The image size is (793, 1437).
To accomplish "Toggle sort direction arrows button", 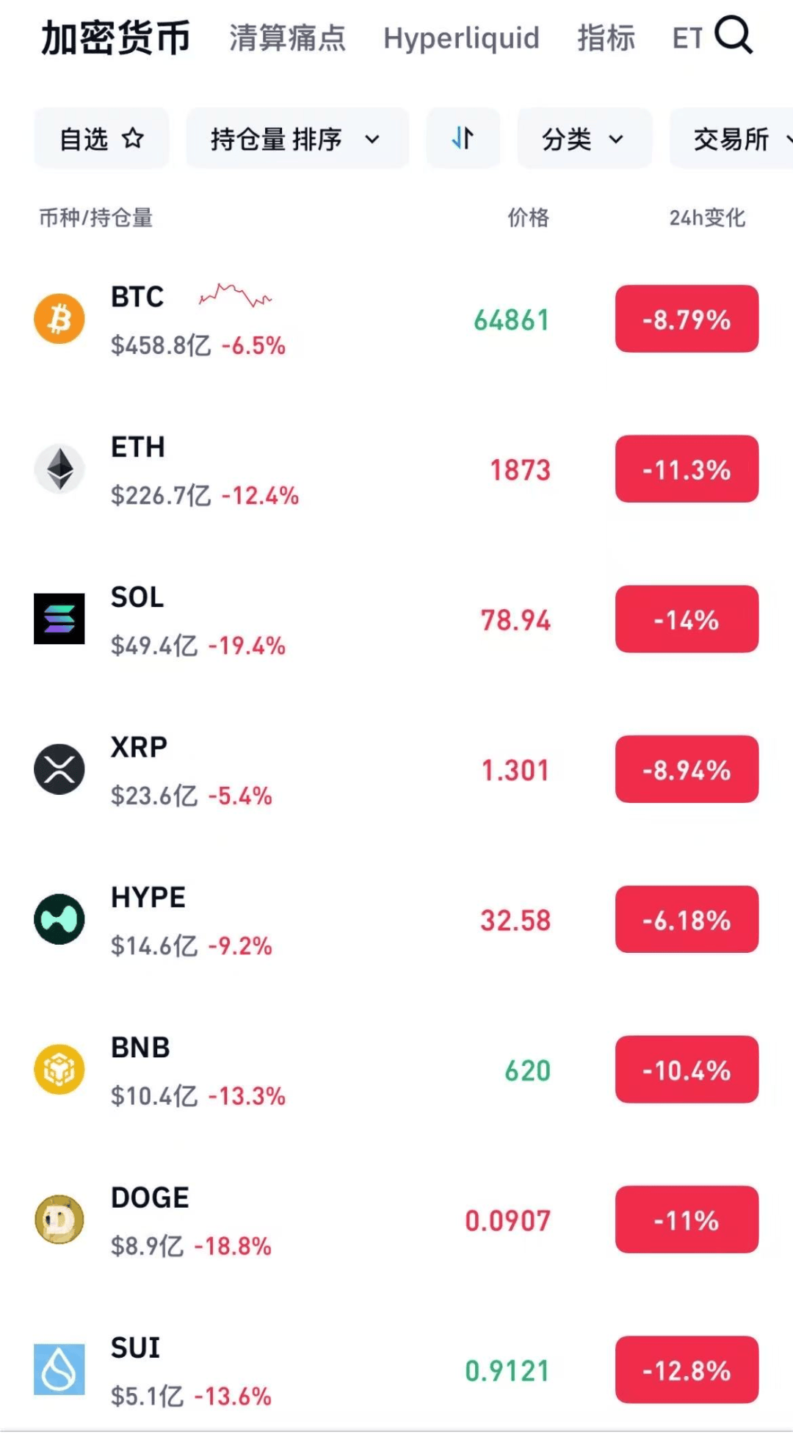I will [463, 138].
